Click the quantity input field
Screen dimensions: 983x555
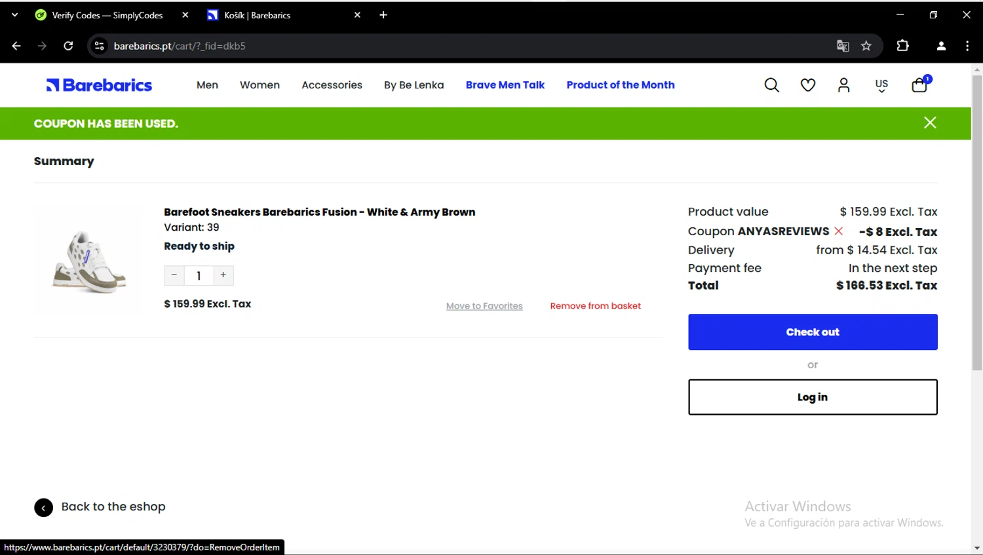click(x=199, y=275)
